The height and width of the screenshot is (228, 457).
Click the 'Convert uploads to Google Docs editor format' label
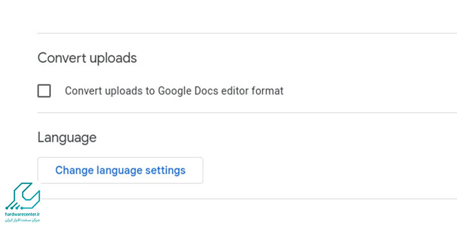click(x=174, y=91)
